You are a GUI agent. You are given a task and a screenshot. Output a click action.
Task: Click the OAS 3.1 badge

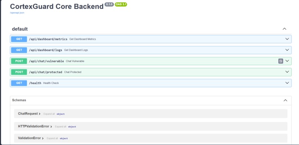click(121, 4)
